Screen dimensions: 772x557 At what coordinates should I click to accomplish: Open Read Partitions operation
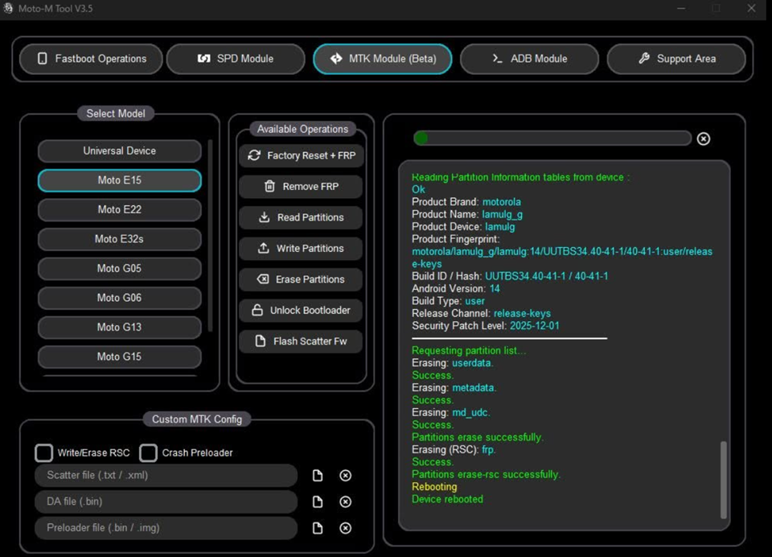pyautogui.click(x=301, y=217)
